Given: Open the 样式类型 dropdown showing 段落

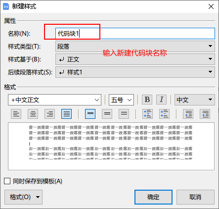Looking at the screenshot, I should (135, 47).
